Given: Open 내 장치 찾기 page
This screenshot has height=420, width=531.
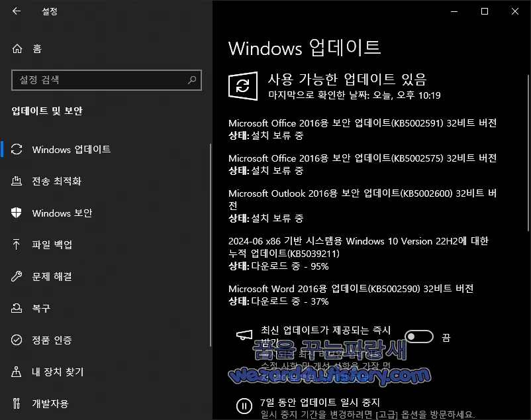Looking at the screenshot, I should pos(58,372).
